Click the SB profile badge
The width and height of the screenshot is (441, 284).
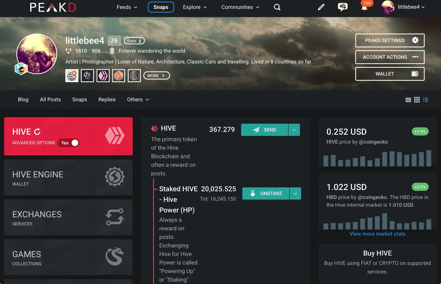click(x=134, y=76)
